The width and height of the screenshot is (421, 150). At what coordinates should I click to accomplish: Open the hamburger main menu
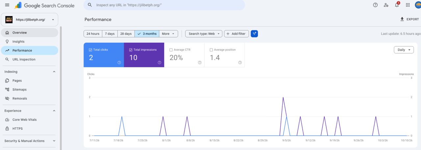pyautogui.click(x=7, y=5)
